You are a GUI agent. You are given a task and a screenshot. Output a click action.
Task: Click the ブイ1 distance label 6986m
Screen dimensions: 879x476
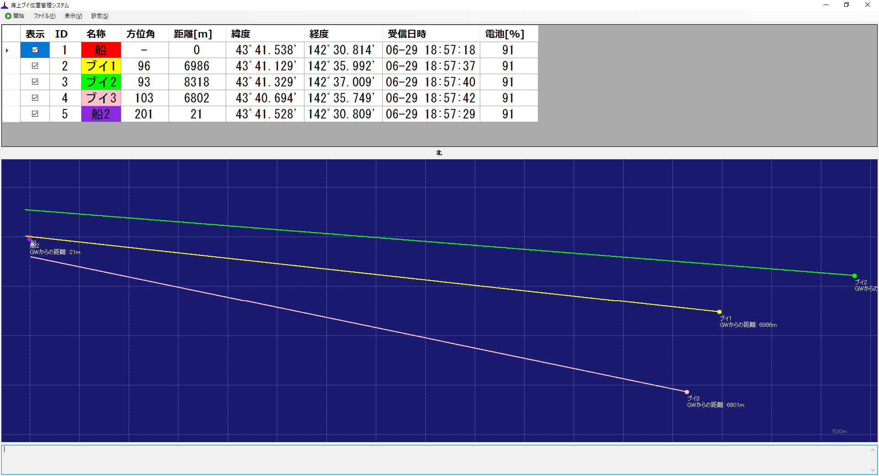[x=748, y=325]
